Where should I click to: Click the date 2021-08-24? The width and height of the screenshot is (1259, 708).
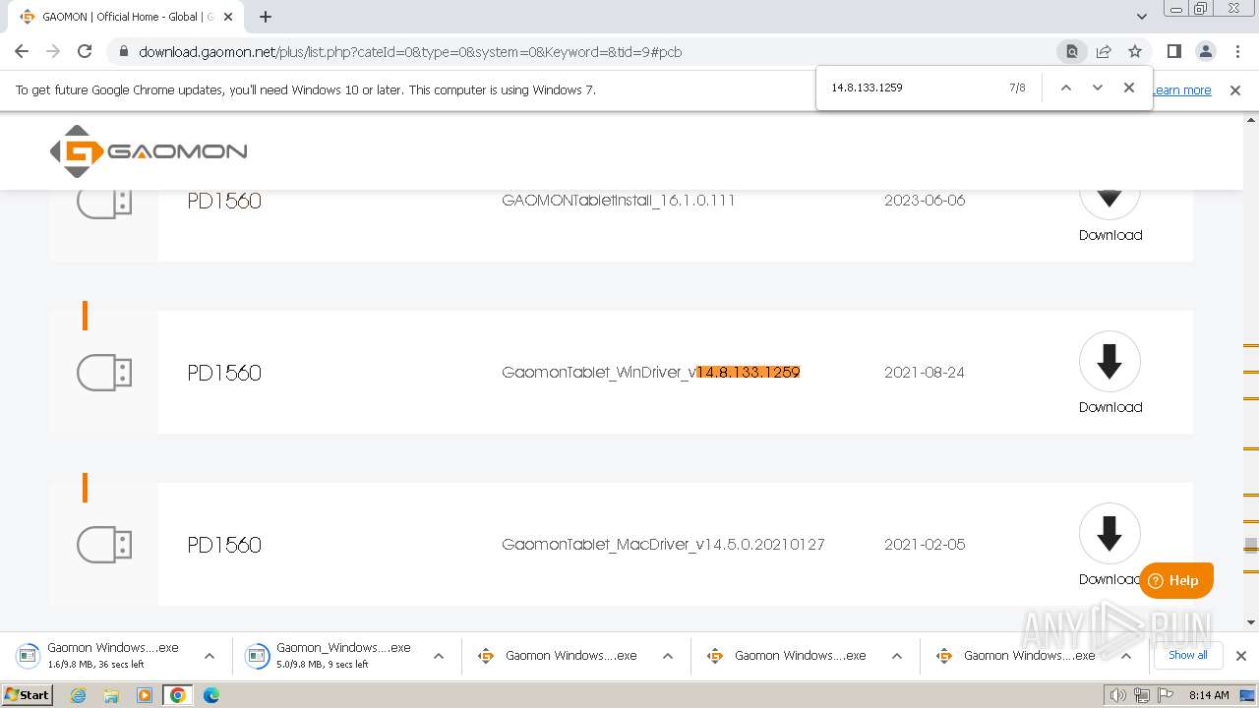925,373
